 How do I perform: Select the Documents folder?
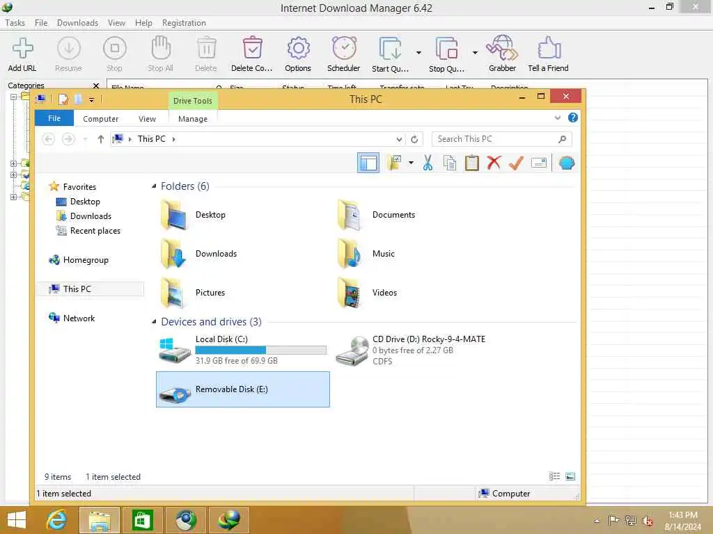393,215
